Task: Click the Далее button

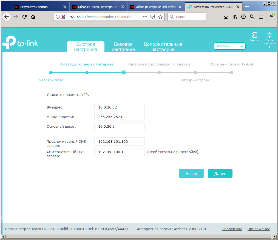Action: point(220,174)
